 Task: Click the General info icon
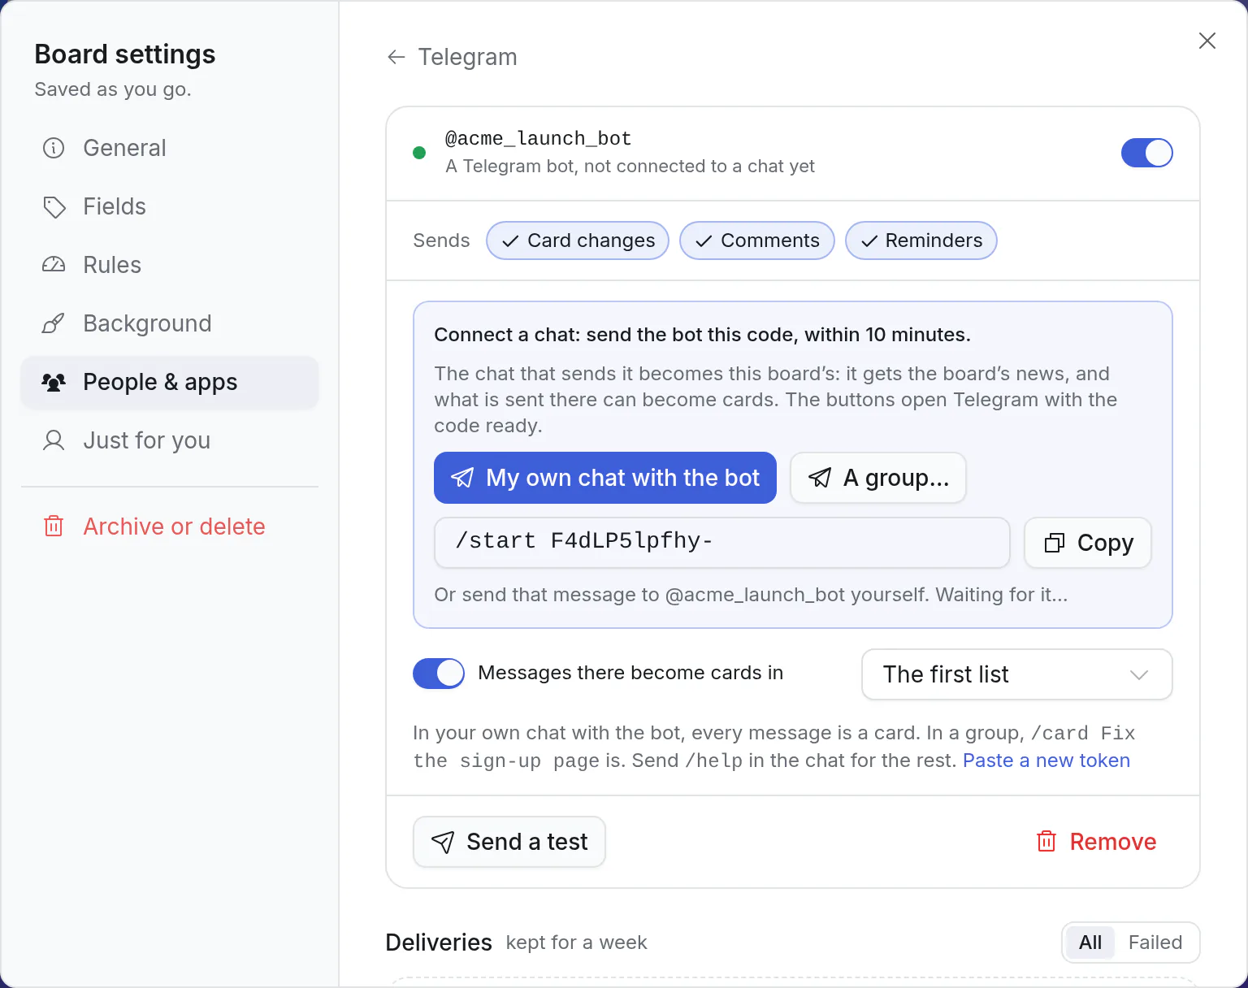click(54, 148)
